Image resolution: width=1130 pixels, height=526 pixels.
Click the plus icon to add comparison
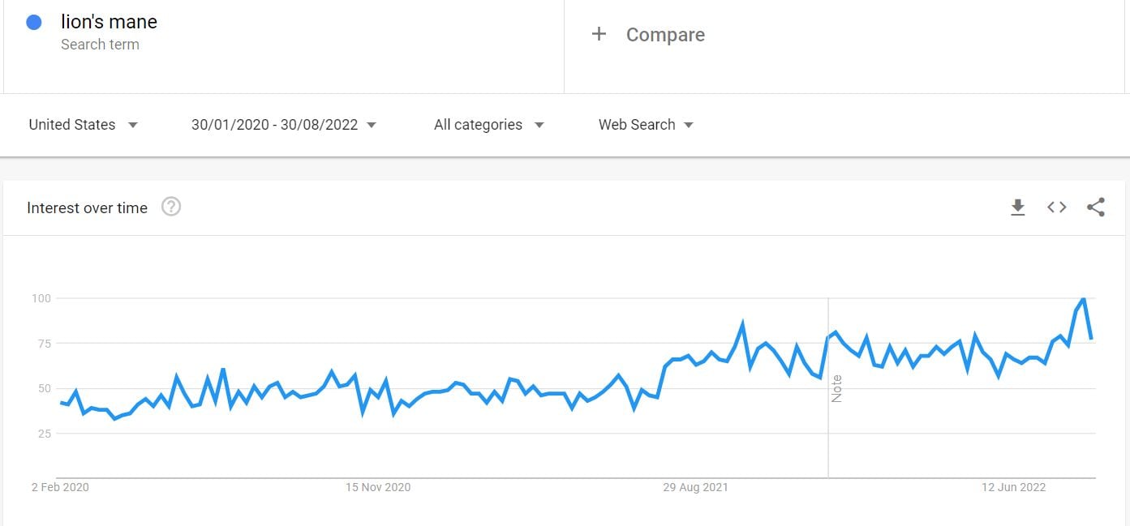tap(599, 34)
